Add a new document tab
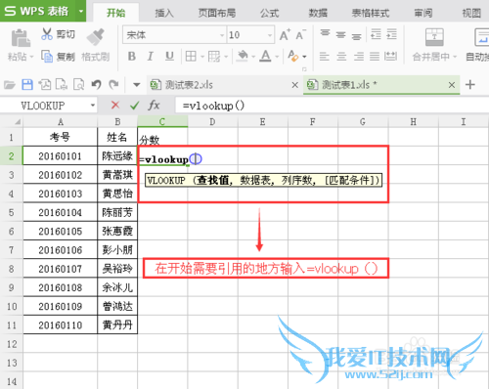Viewport: 489px width, 389px height. coord(470,85)
